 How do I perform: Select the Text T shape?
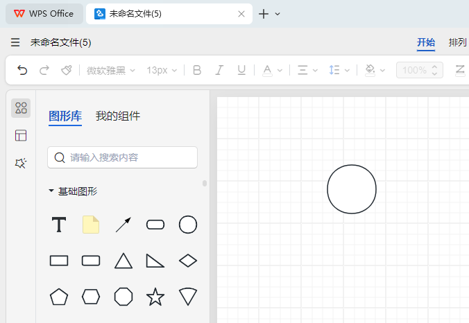tap(59, 225)
